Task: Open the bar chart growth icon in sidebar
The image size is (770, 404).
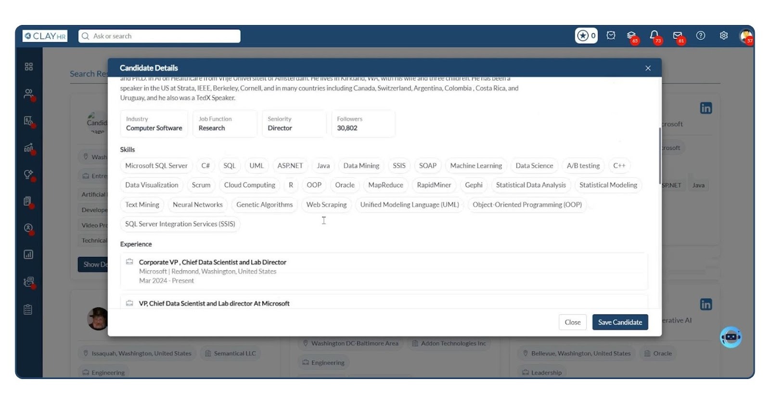Action: pyautogui.click(x=29, y=148)
